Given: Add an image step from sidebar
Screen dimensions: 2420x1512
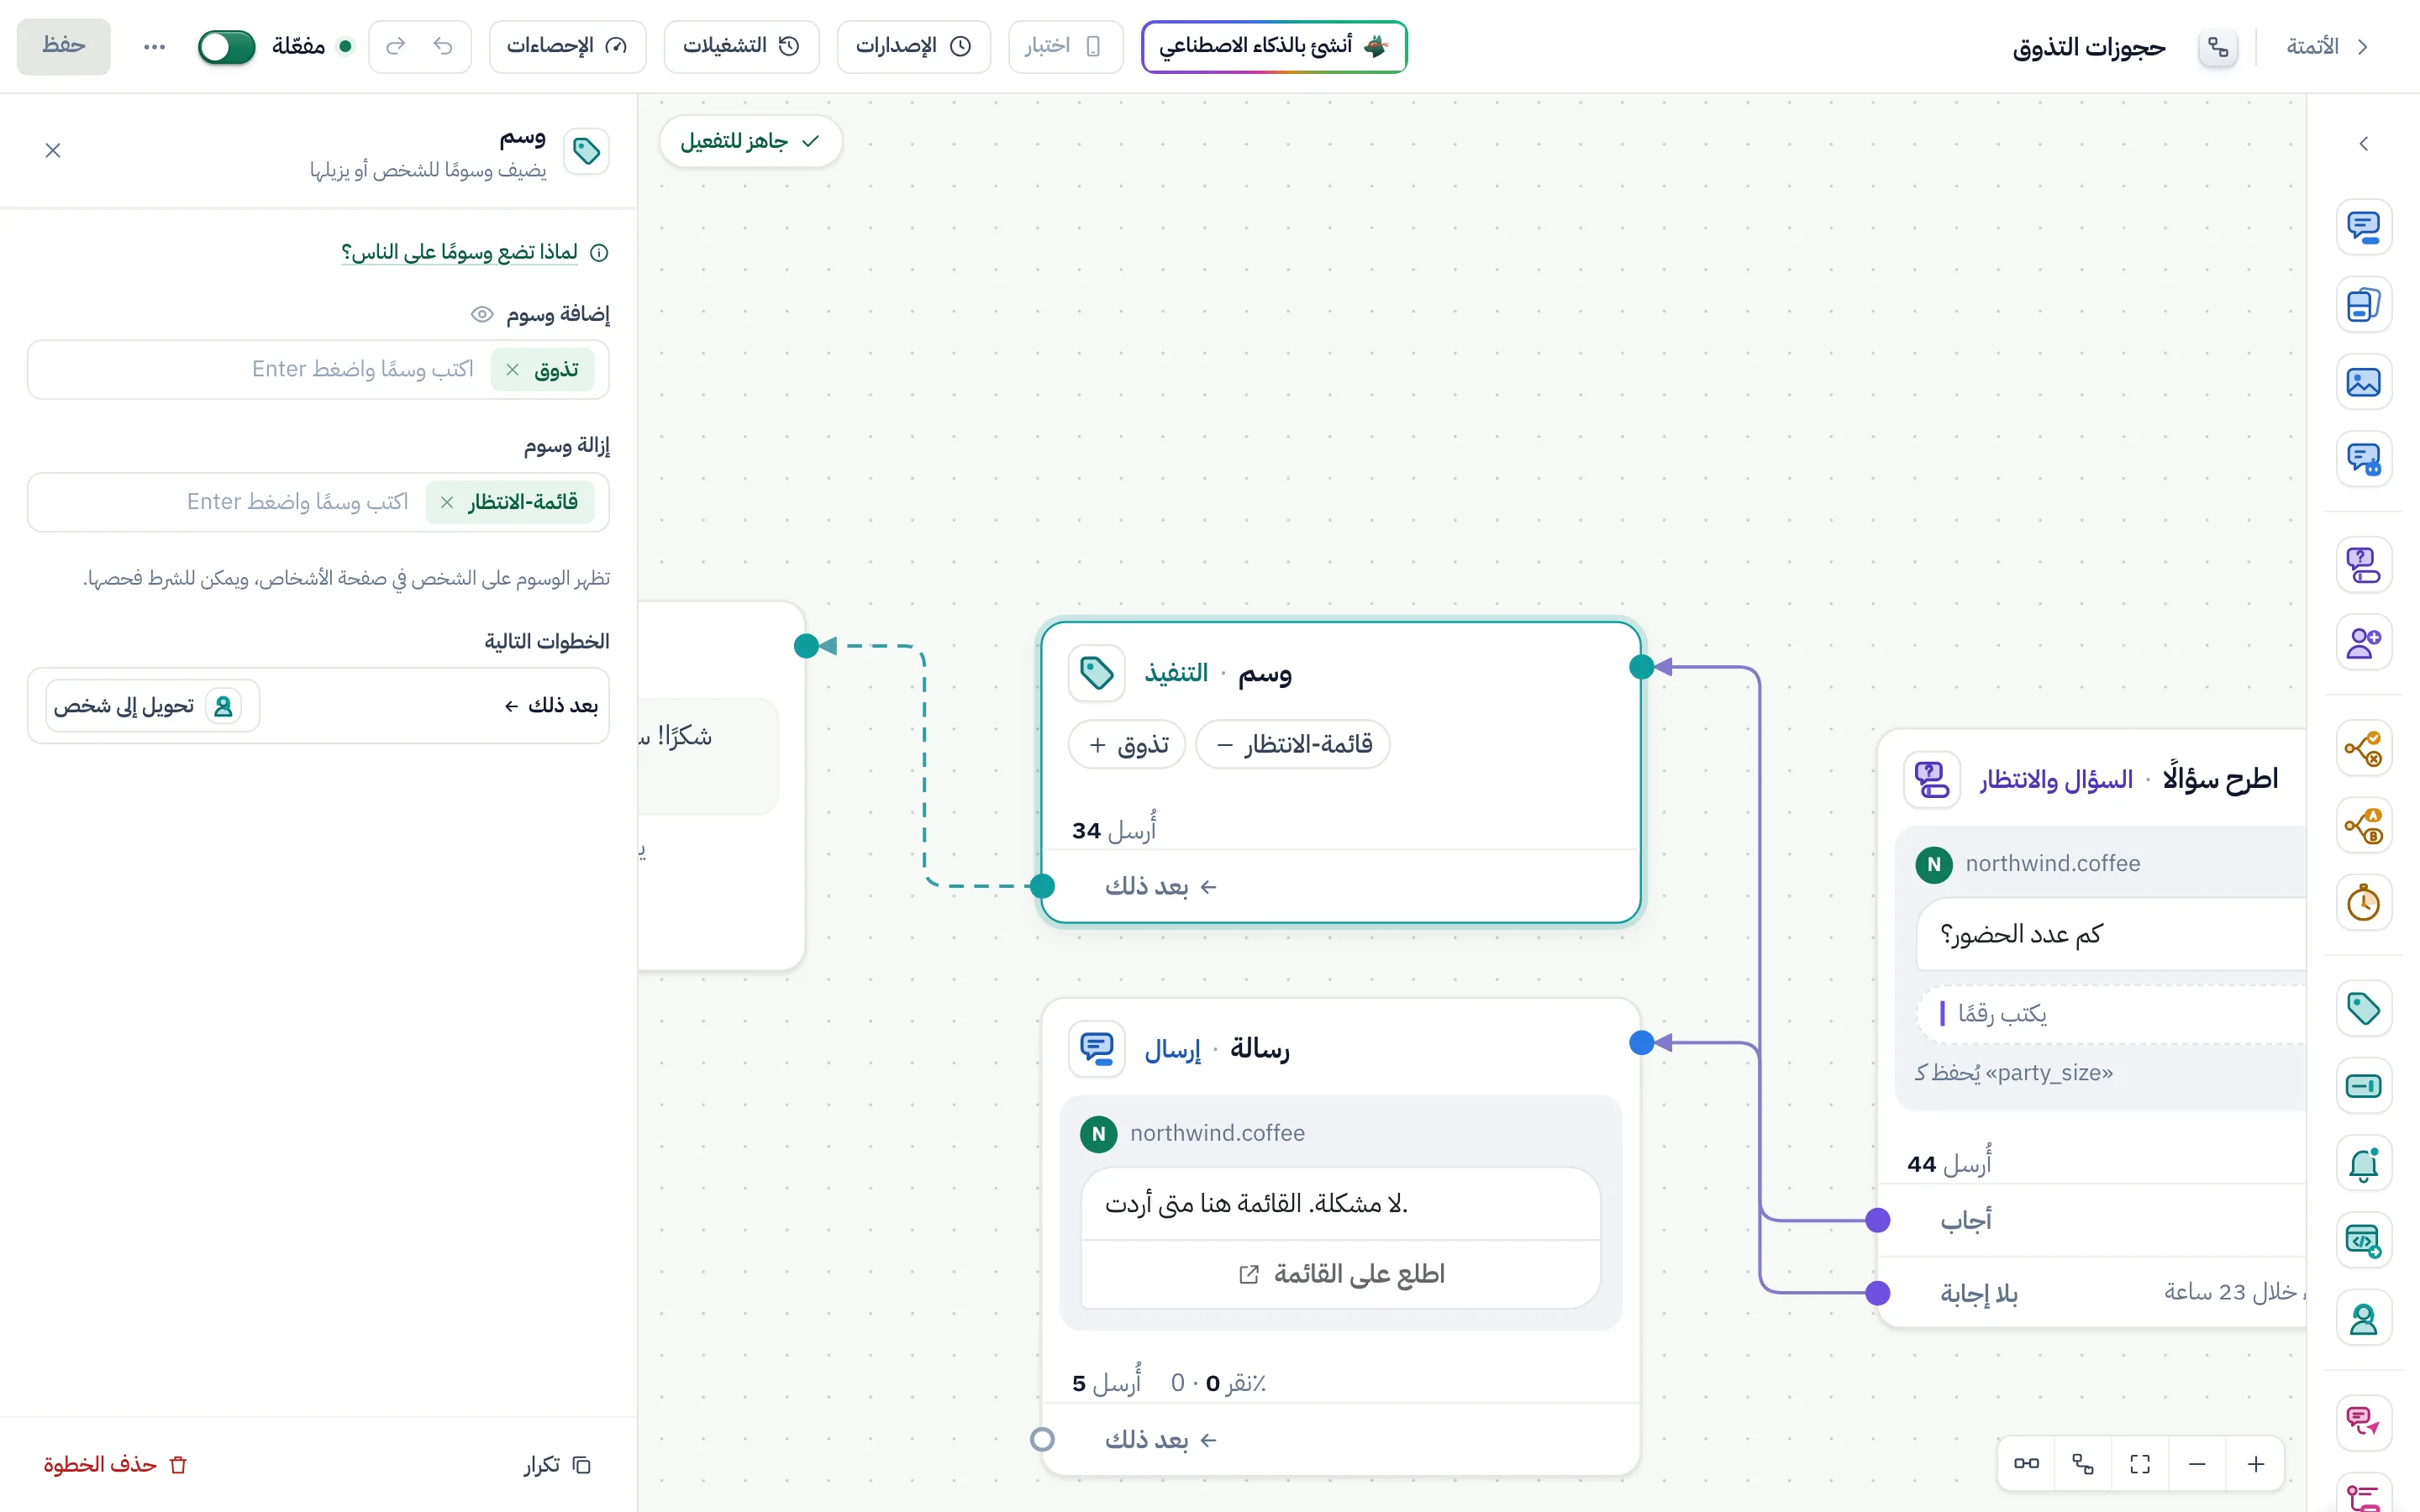Looking at the screenshot, I should click(x=2363, y=382).
